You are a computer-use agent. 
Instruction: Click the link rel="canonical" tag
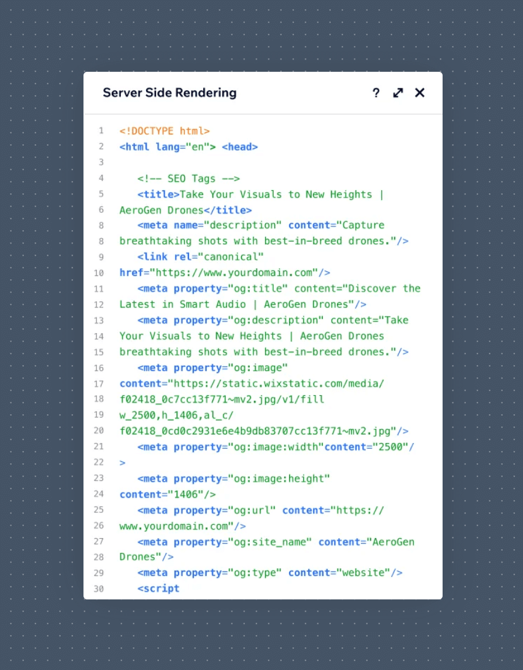pos(201,256)
